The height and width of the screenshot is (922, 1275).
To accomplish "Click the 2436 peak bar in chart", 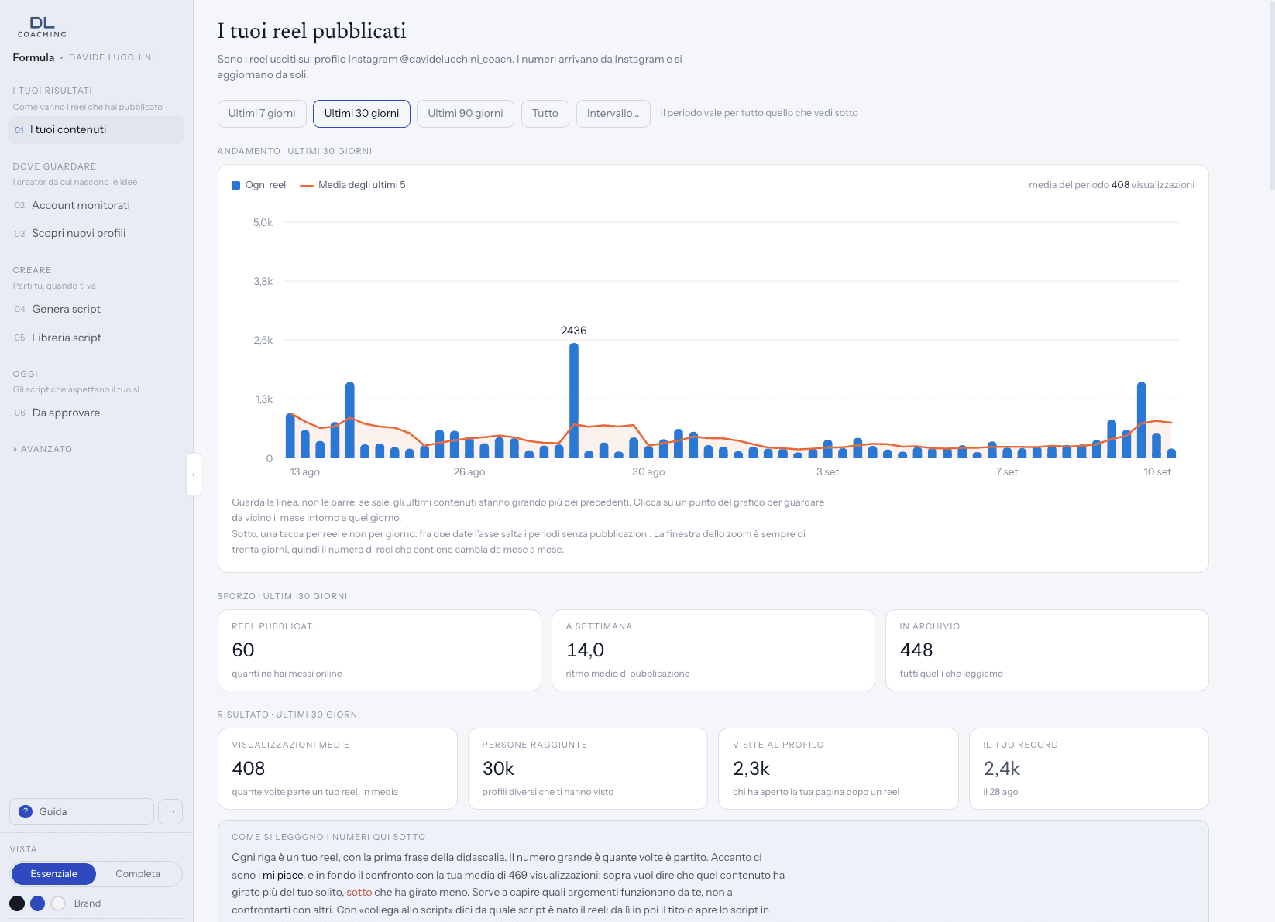I will point(574,400).
